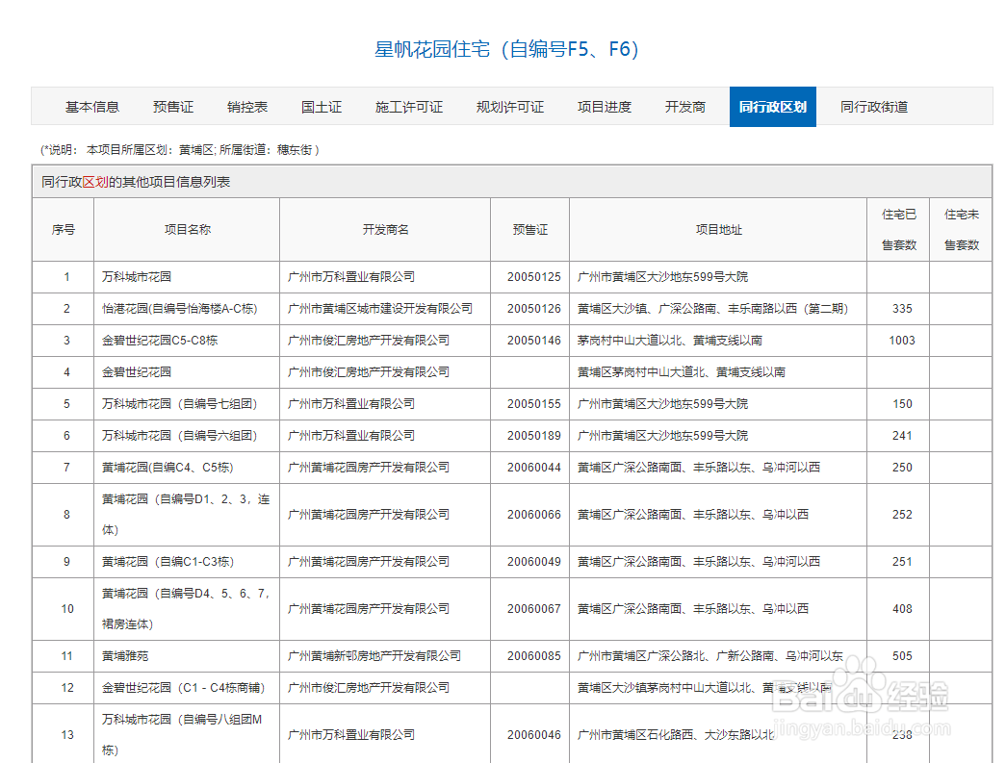Click presale number 20050126

533,309
